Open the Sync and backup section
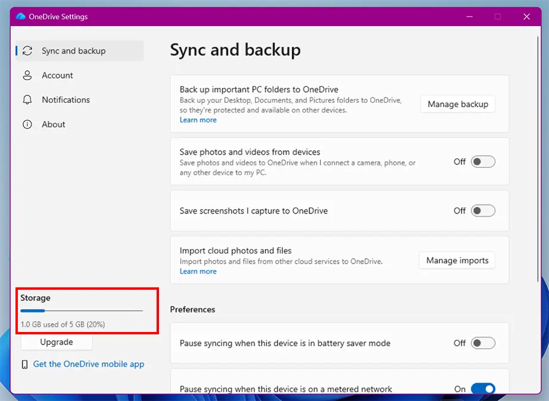Screen dimensions: 549x401 (79, 51)
